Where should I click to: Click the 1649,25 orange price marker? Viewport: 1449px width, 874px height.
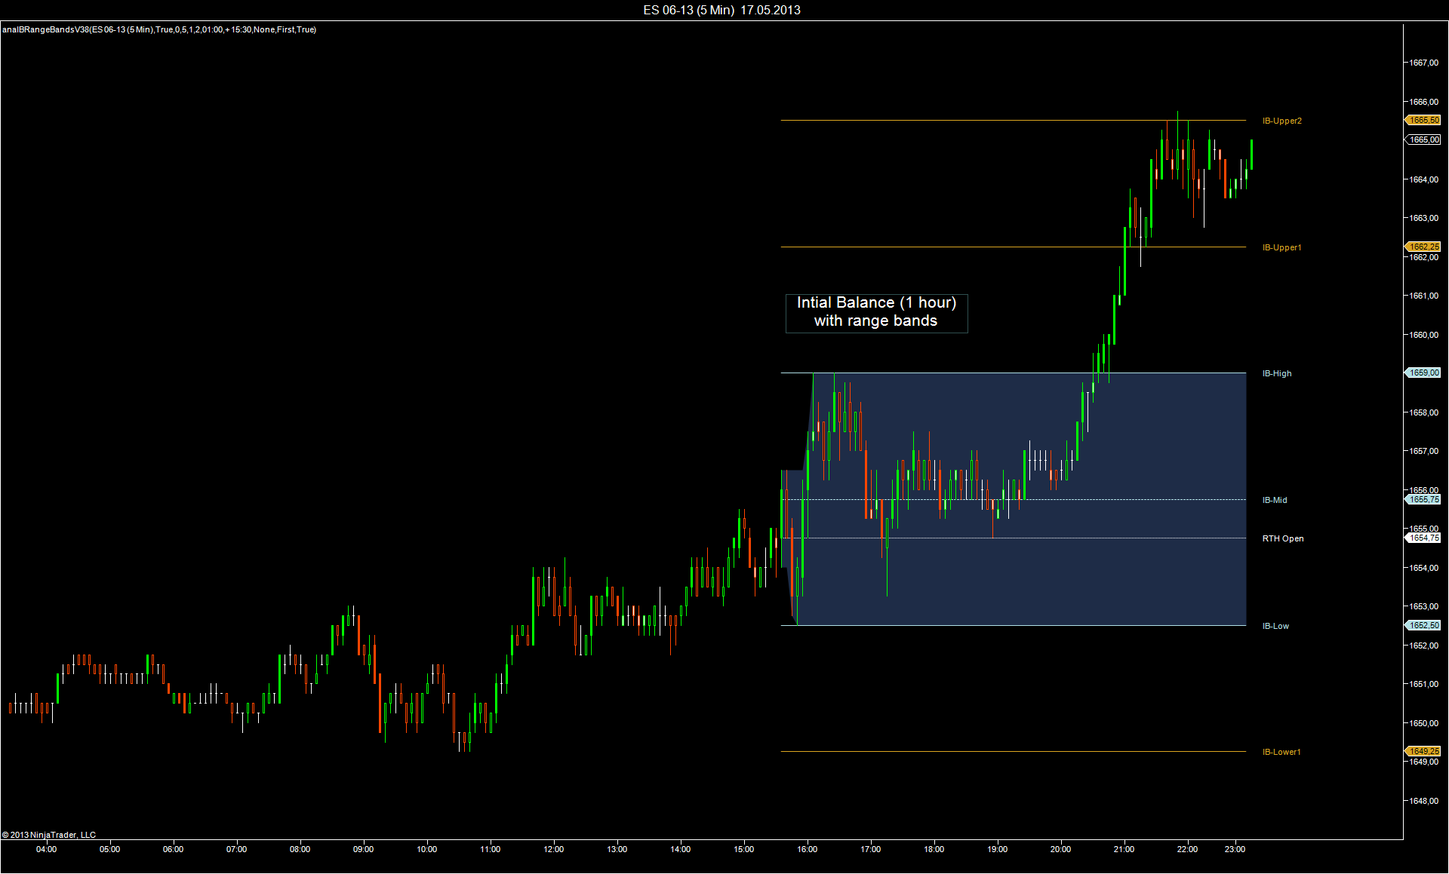1423,751
